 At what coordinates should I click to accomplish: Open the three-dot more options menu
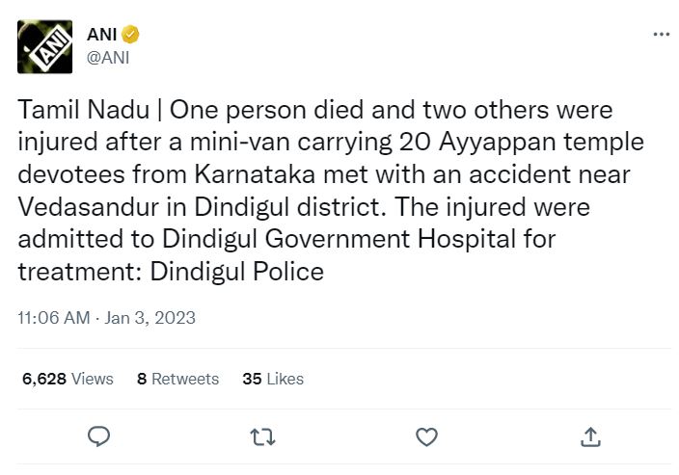pyautogui.click(x=662, y=34)
